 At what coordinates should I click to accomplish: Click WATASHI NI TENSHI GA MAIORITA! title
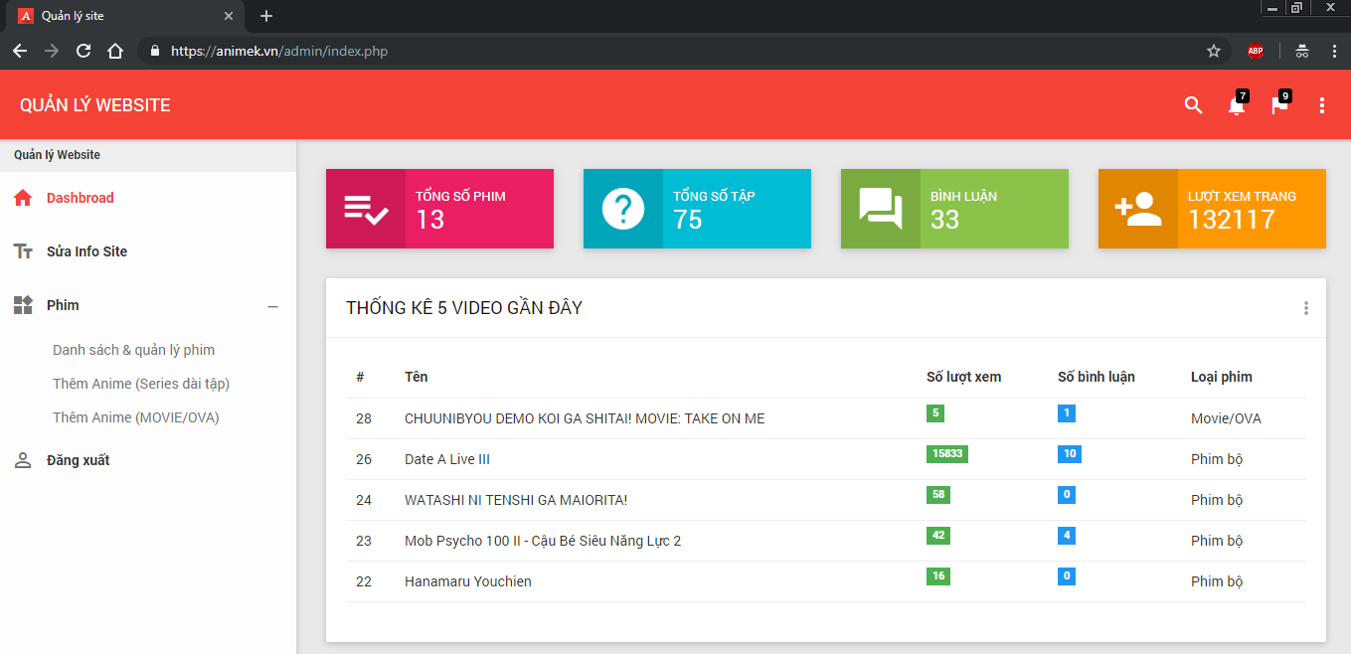[x=516, y=500]
